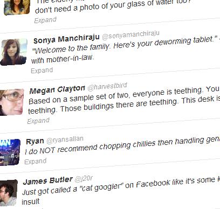
Task: Open Megan Clayton's avatar with glasses
Action: [x=12, y=102]
